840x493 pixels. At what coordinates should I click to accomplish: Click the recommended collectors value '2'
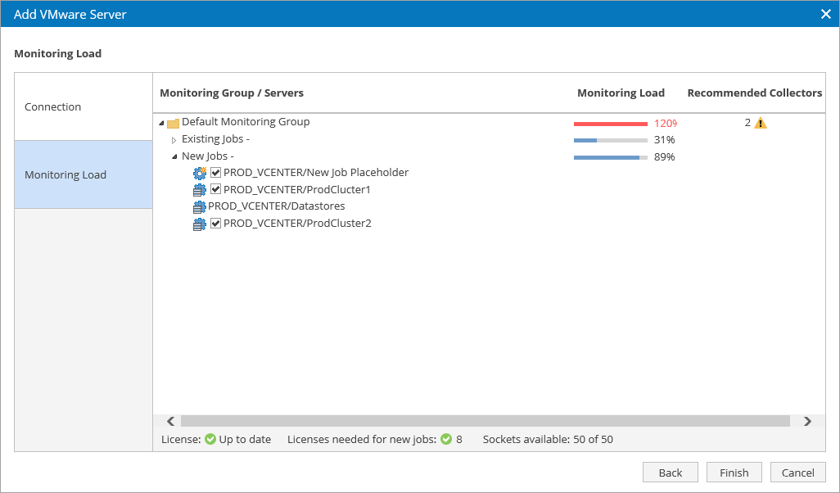tap(747, 123)
